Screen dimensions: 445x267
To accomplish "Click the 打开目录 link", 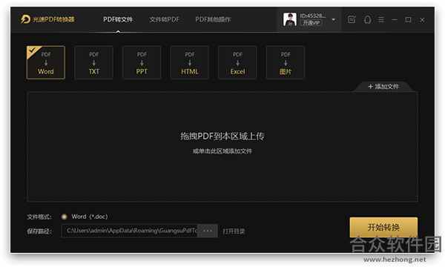I will [x=234, y=231].
